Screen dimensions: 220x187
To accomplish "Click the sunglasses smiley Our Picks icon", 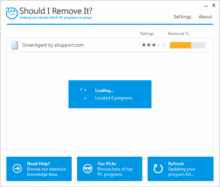I will click(88, 169).
